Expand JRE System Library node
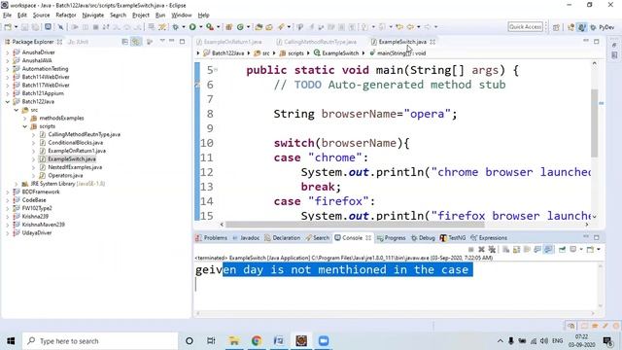622x350 pixels. [17, 184]
